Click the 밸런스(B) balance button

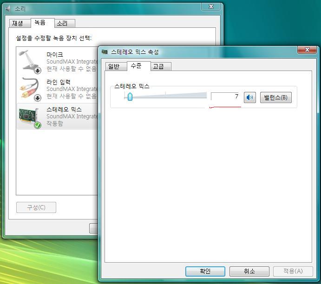coord(276,97)
